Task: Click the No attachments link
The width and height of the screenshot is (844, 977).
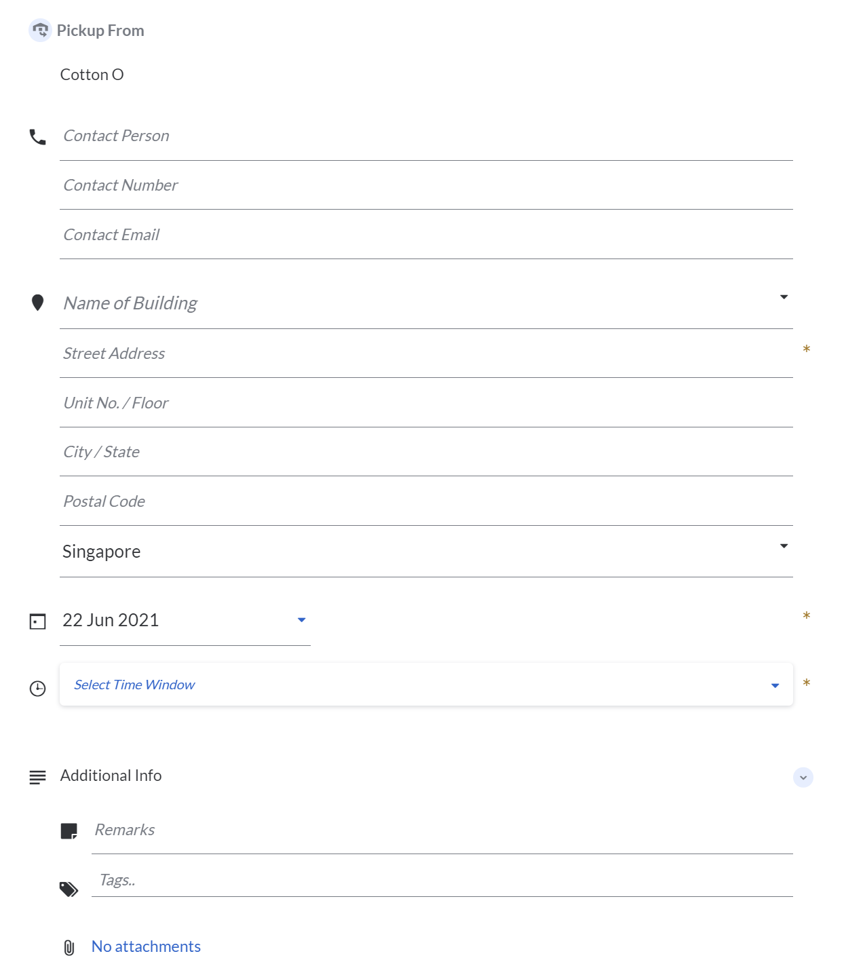Action: (x=146, y=946)
